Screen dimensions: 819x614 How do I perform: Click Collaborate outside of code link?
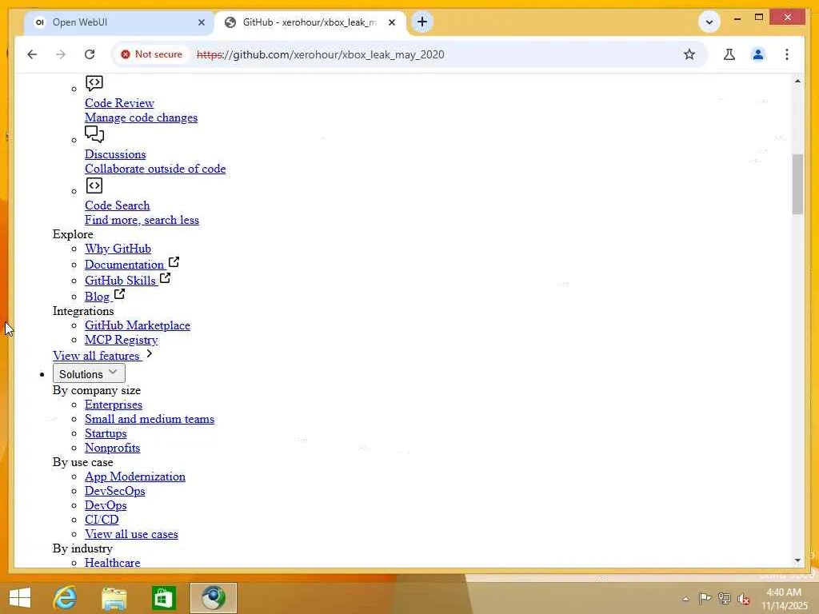(155, 169)
